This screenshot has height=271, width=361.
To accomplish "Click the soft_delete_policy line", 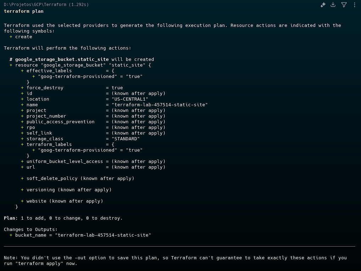I will [80, 179].
